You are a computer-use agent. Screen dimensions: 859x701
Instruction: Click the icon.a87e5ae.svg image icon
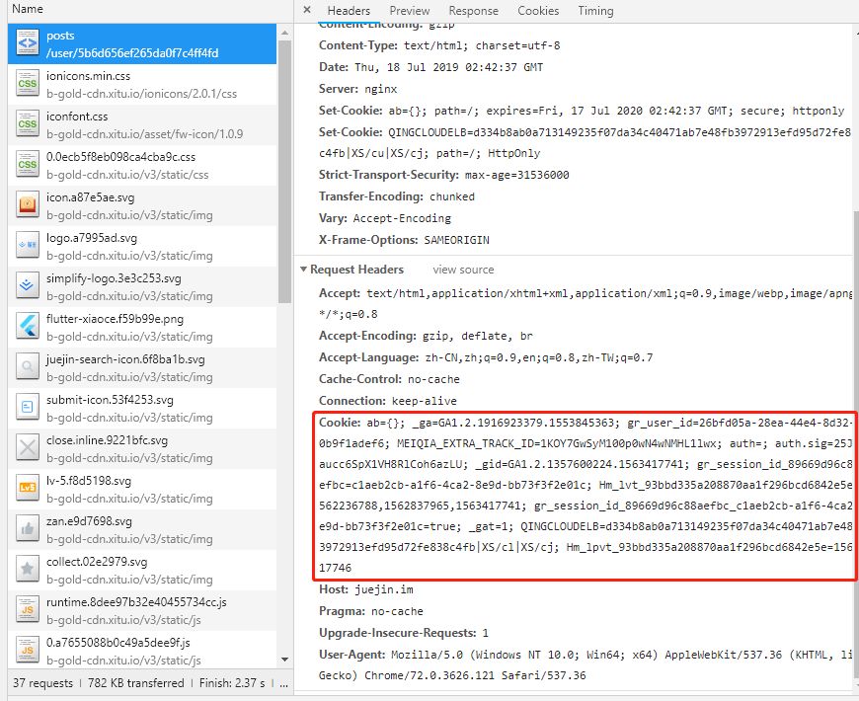pyautogui.click(x=28, y=205)
